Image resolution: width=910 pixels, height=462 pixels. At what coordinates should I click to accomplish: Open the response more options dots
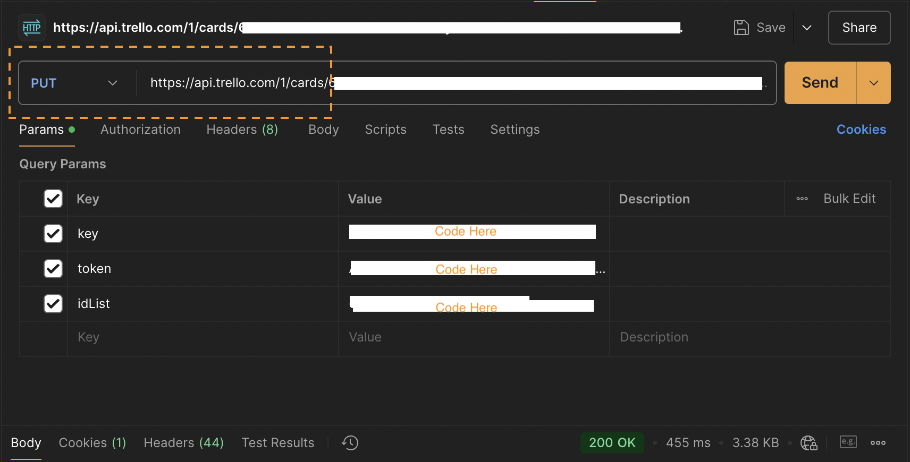878,442
